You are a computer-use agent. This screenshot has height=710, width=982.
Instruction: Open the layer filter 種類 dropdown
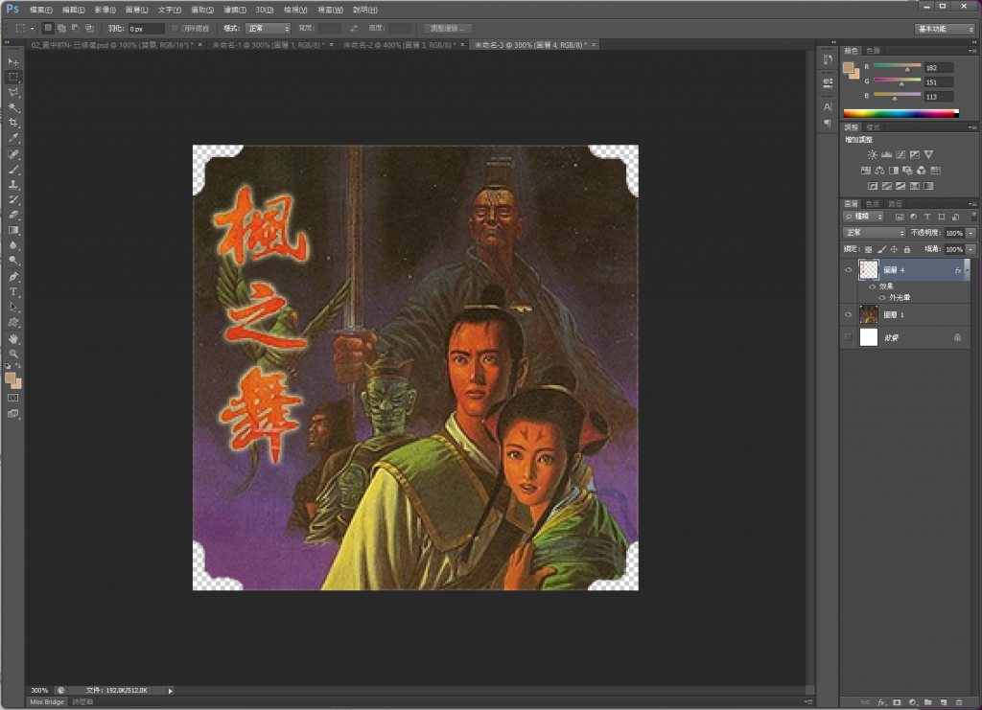click(864, 217)
